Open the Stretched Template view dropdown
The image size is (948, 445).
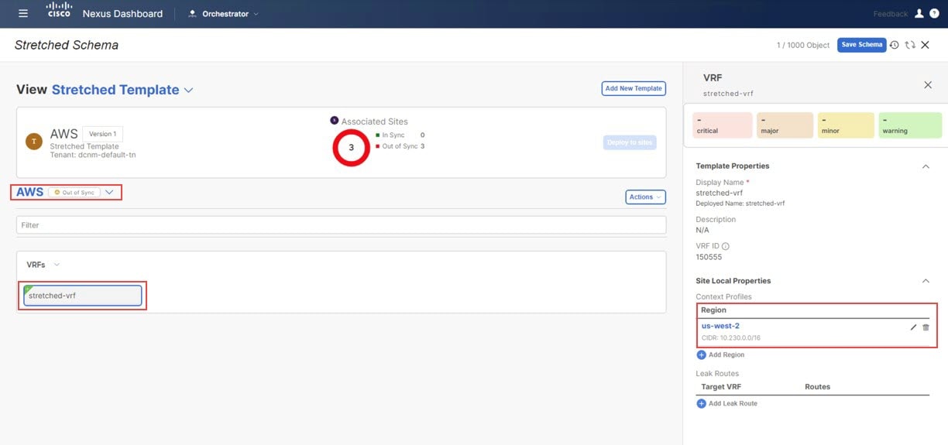click(x=188, y=91)
